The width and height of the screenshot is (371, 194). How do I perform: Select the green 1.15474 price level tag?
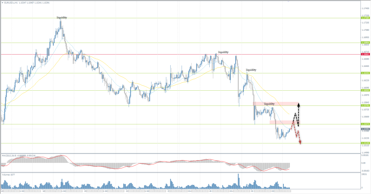pos(365,124)
